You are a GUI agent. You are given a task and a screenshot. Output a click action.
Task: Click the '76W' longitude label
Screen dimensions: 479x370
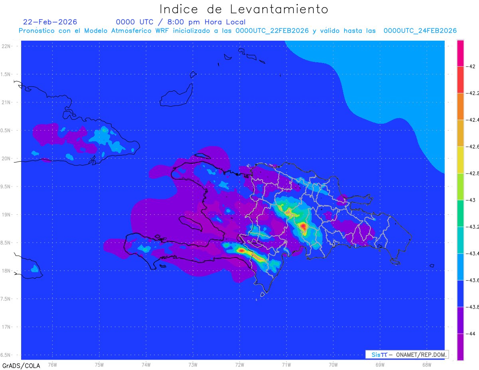pos(52,364)
